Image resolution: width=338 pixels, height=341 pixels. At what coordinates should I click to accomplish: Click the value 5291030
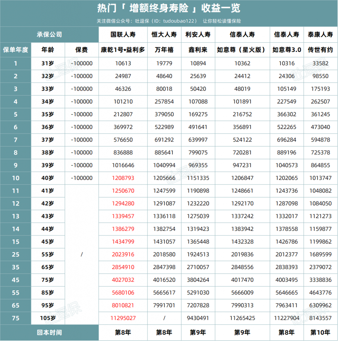point(198,292)
